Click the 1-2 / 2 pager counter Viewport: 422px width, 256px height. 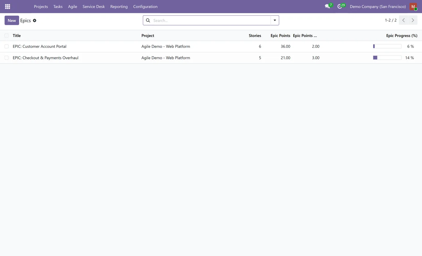tap(391, 20)
